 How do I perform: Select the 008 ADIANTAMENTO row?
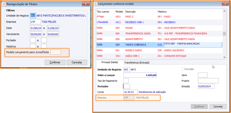pyautogui.click(x=159, y=39)
